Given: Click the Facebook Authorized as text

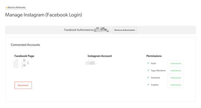Looking at the screenshot, I should (79, 30).
